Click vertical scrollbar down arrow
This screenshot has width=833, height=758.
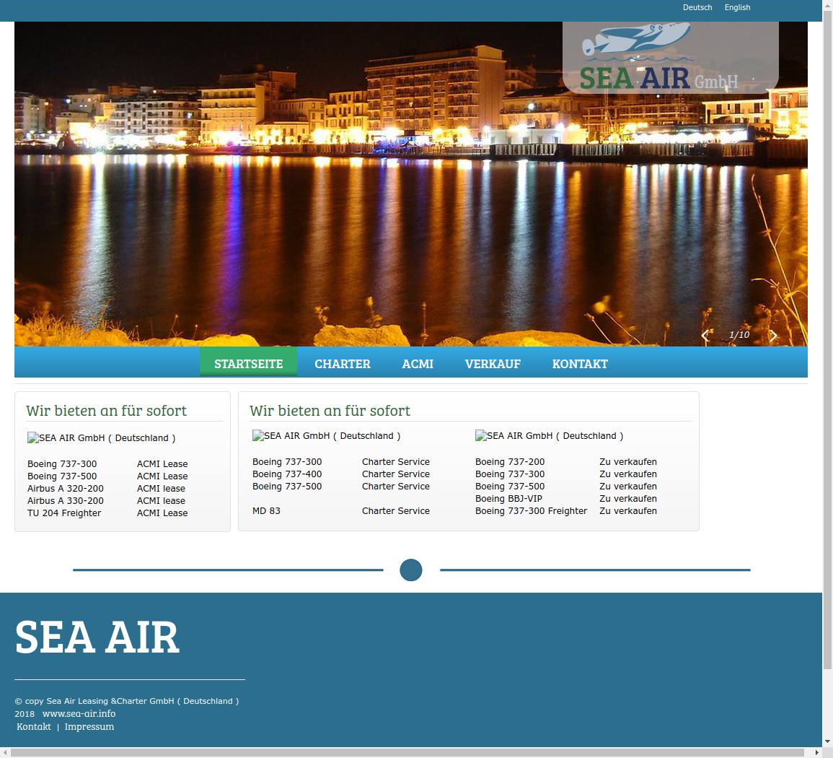pyautogui.click(x=828, y=741)
